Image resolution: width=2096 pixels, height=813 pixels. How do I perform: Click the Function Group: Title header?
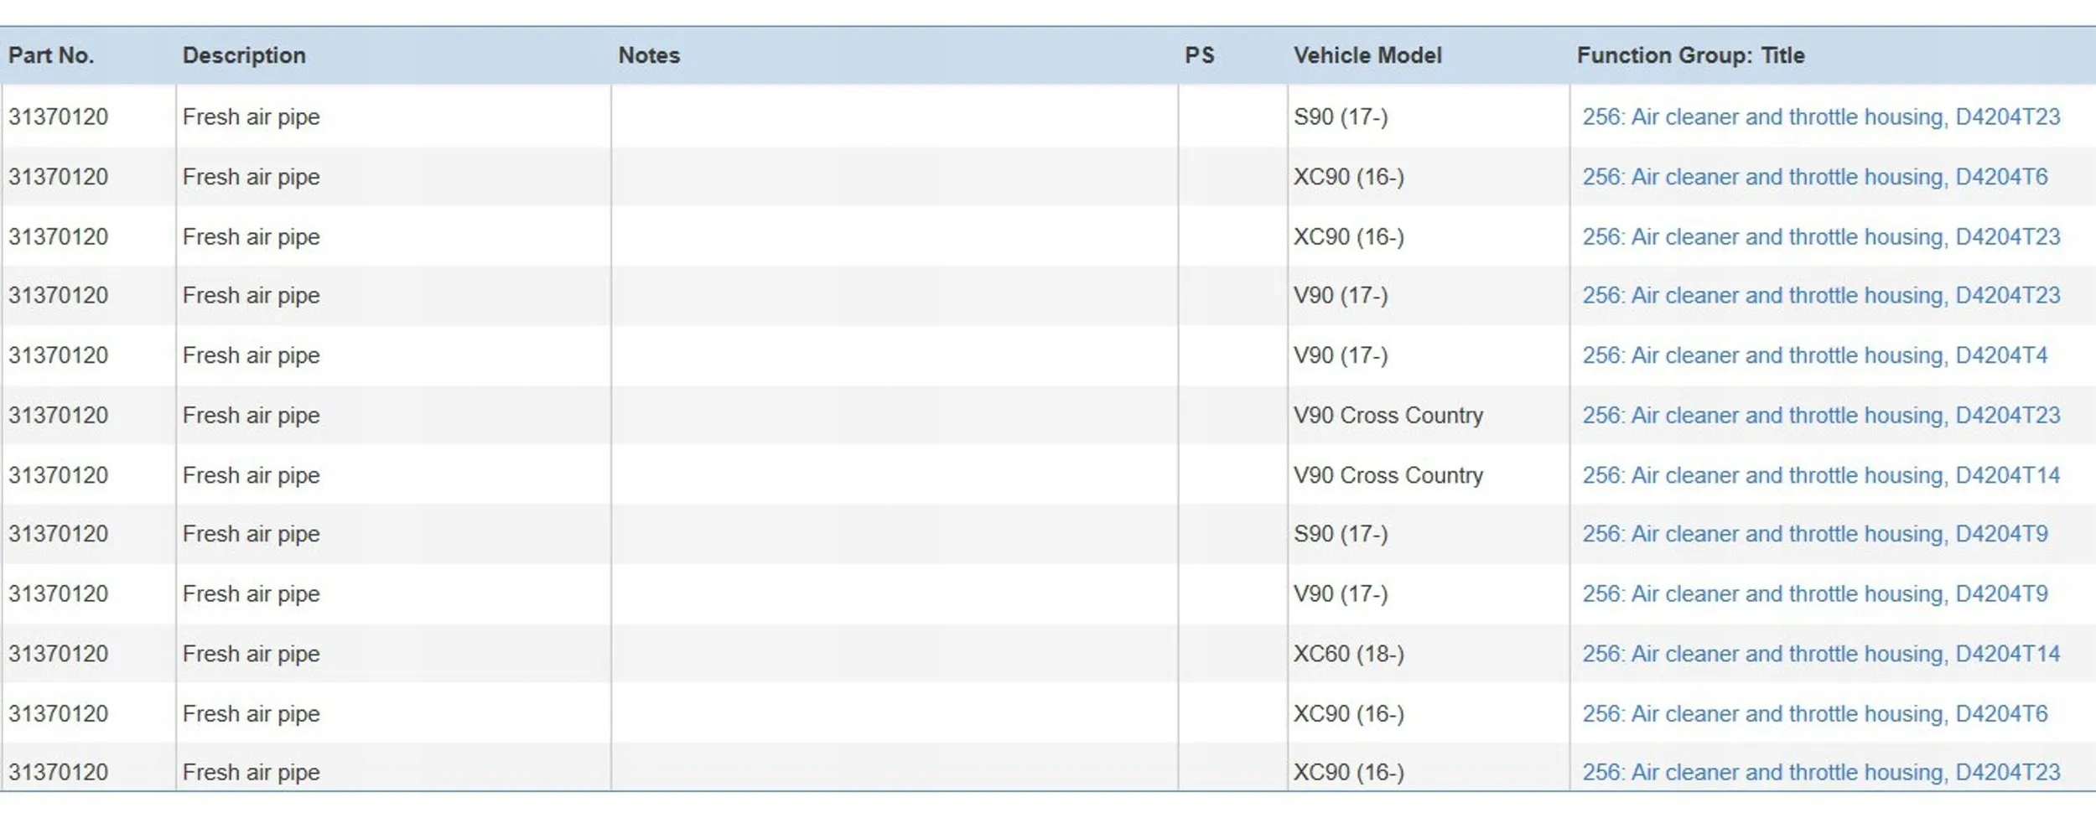tap(1690, 55)
